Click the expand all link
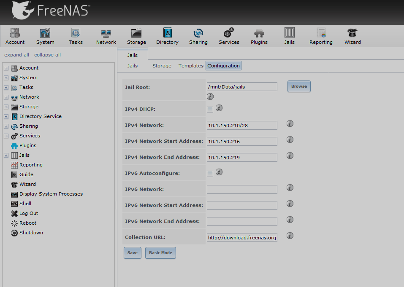Viewport: 404px width, 287px height. [x=16, y=55]
